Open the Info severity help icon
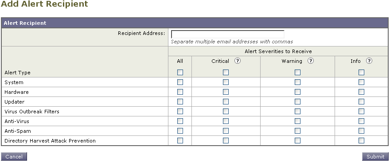This screenshot has width=390, height=162. pyautogui.click(x=369, y=61)
